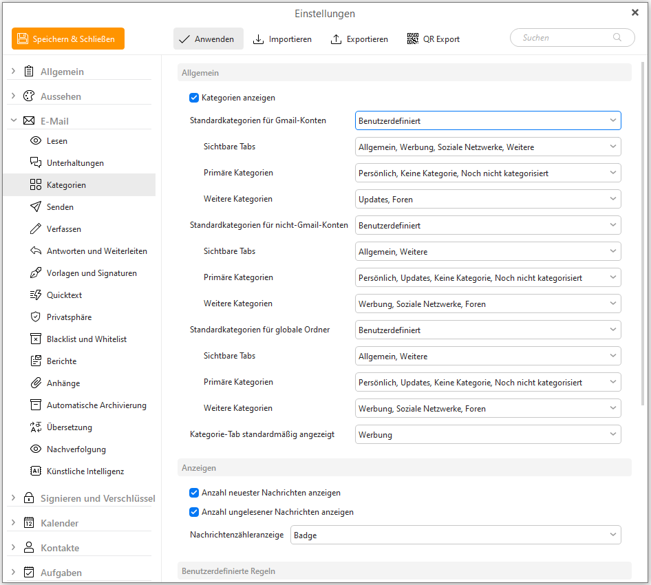651x585 pixels.
Task: Click Exportieren in the toolbar
Action: 359,39
